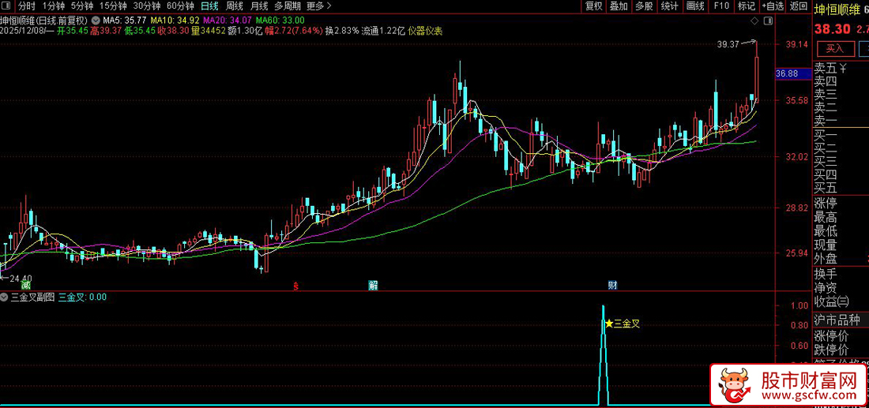Switch to the 日线 daily chart tab
869x408 pixels.
(x=209, y=6)
